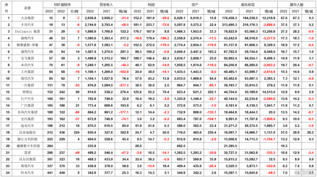Viewport: 317px width, 177px height.
Task: Click the 起亚汽车 company cell
Action: (28, 126)
